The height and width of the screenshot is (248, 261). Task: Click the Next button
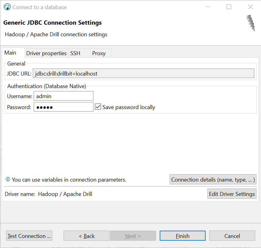[x=133, y=236]
